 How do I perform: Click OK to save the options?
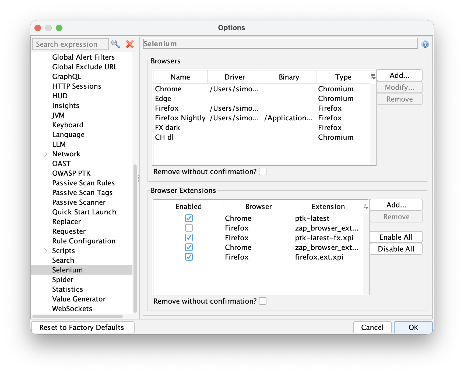point(413,327)
